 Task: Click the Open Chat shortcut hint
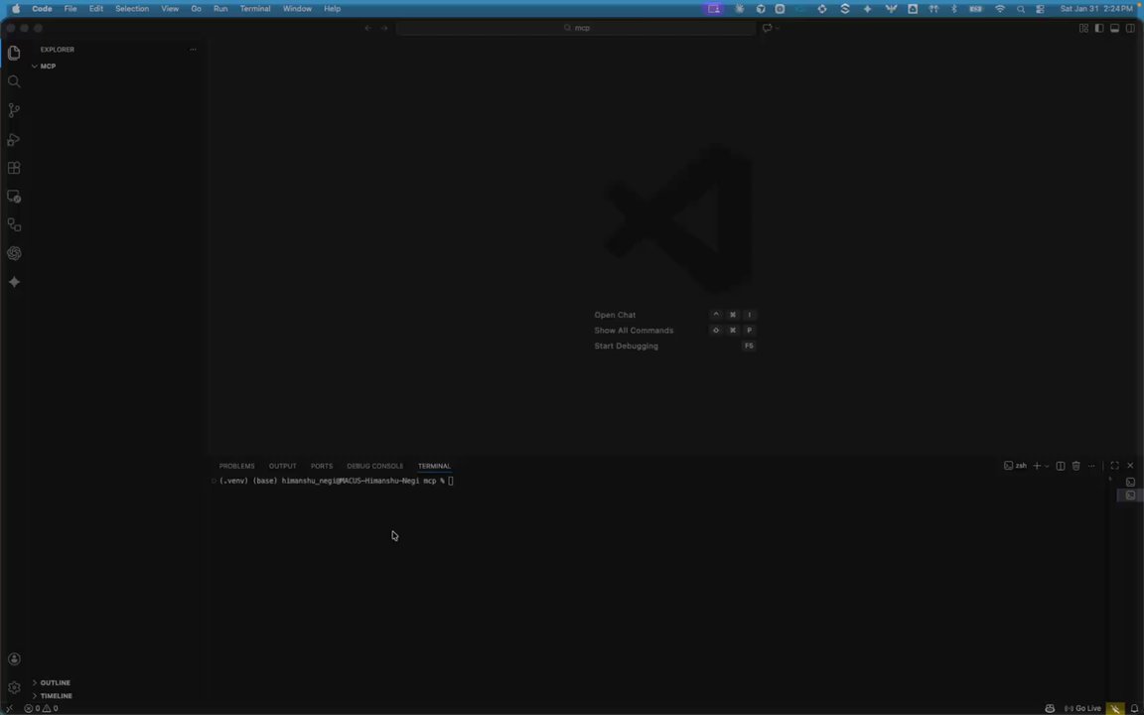point(615,315)
